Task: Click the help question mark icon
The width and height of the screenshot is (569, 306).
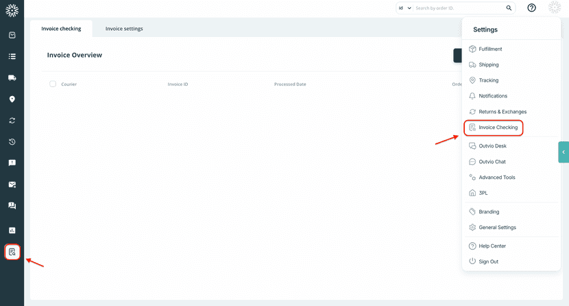Action: pos(531,8)
